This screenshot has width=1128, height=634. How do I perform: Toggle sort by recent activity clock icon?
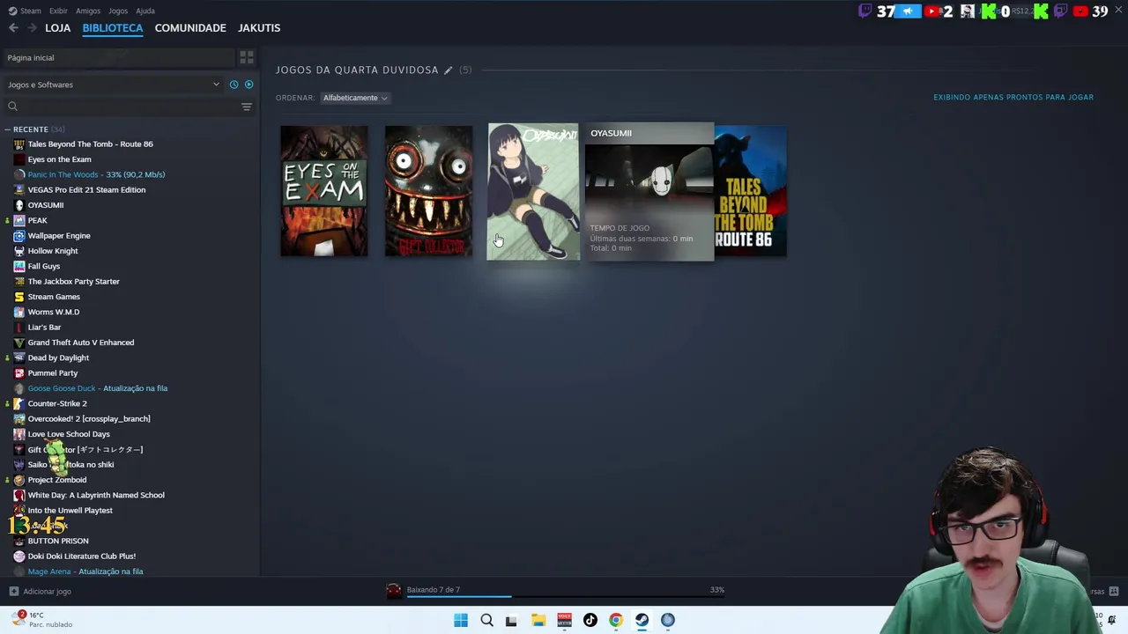(234, 85)
